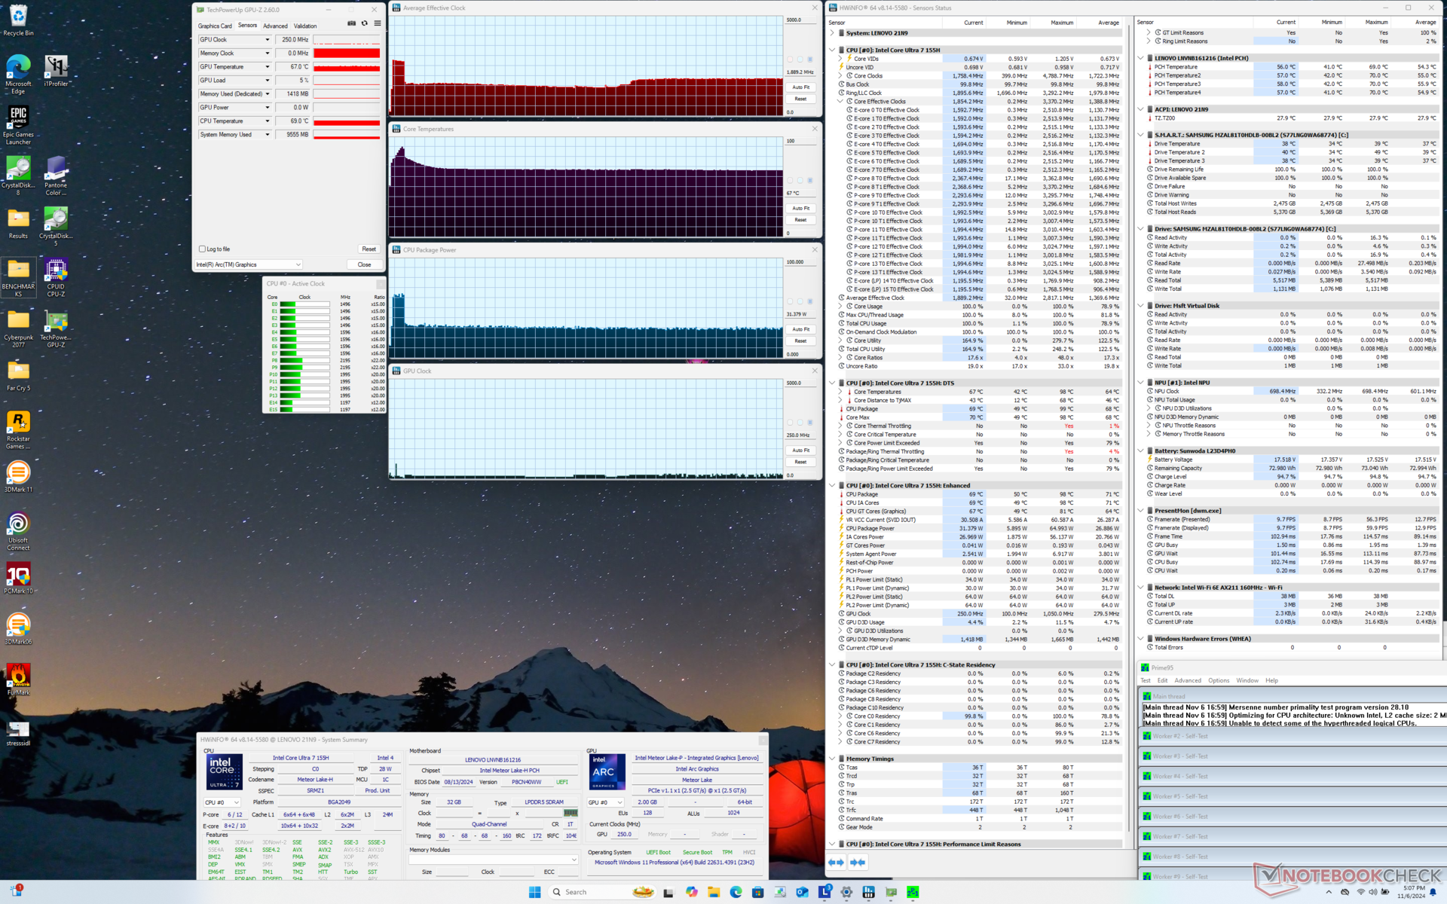Expand the System: LENOVO 21N9 node

(832, 33)
